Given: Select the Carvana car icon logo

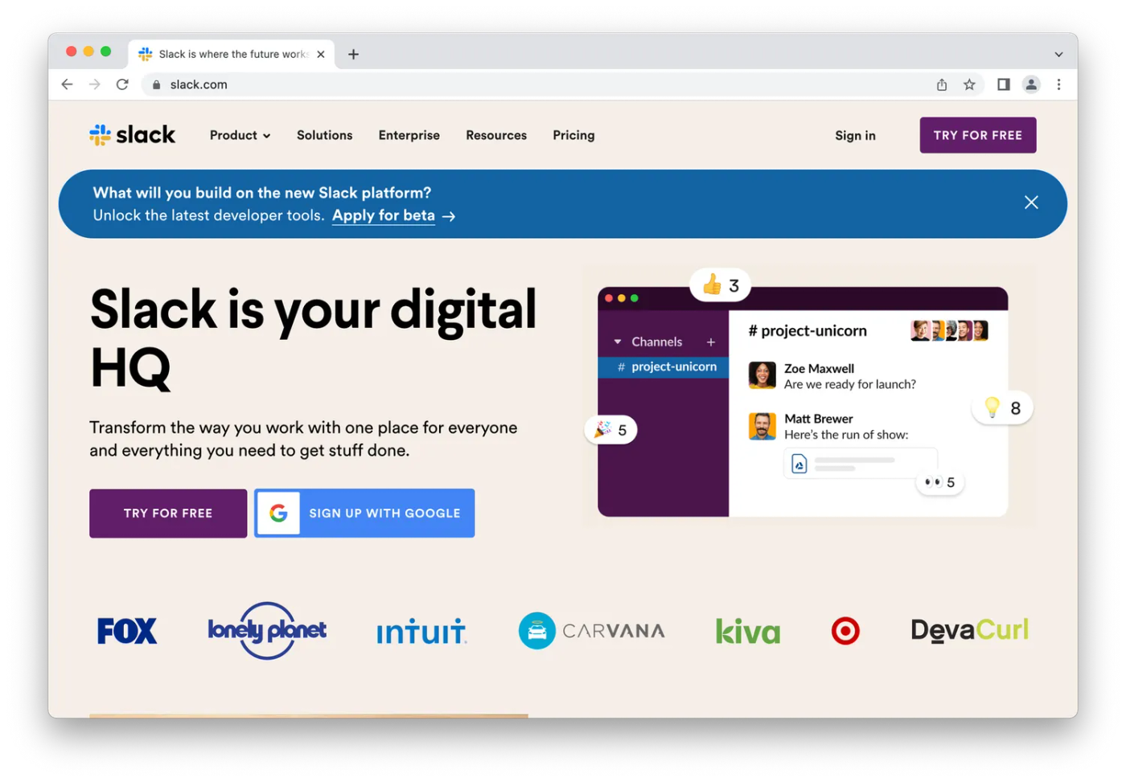Looking at the screenshot, I should (536, 631).
